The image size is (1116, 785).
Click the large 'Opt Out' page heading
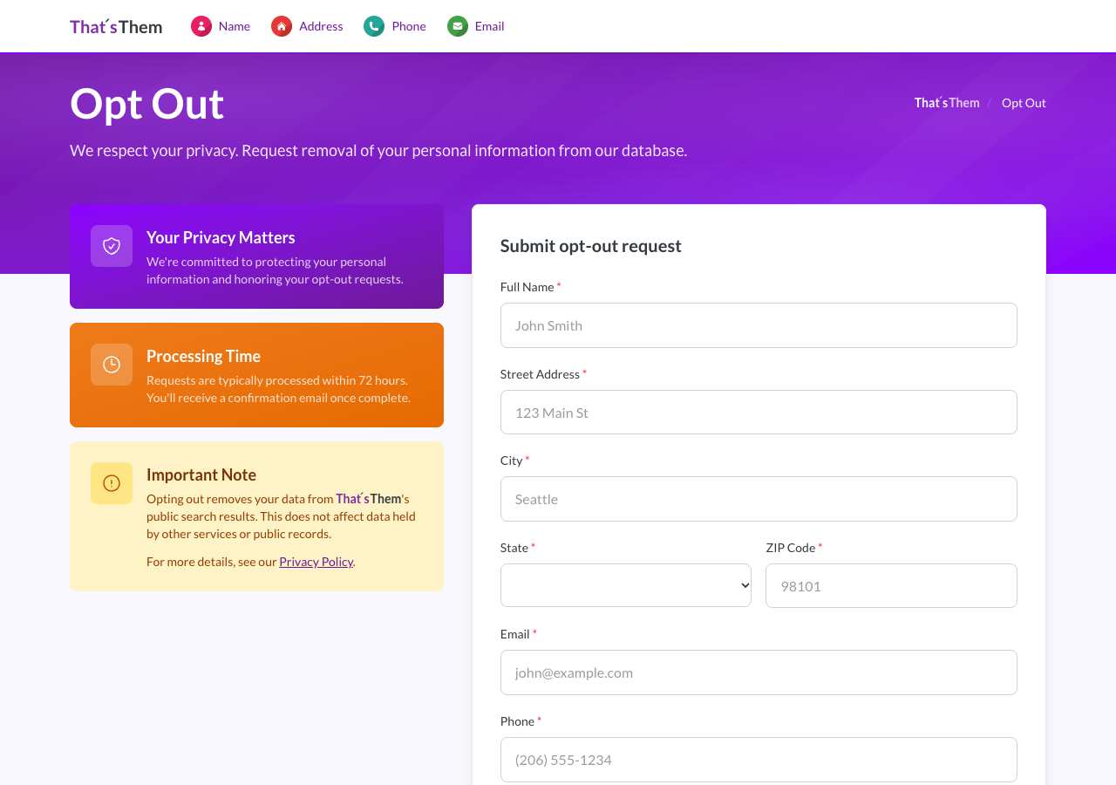[147, 103]
